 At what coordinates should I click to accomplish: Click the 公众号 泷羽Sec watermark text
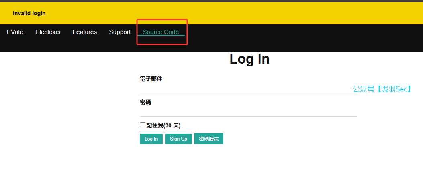[x=382, y=89]
